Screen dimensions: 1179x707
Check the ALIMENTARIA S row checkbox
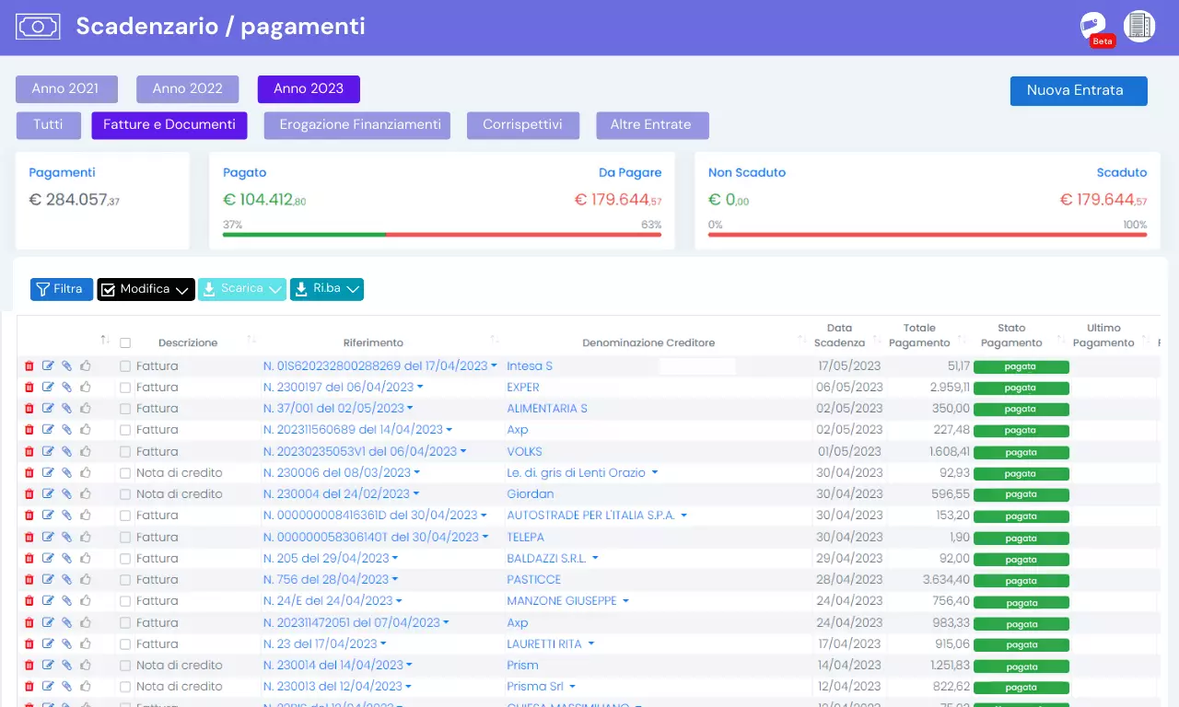125,409
